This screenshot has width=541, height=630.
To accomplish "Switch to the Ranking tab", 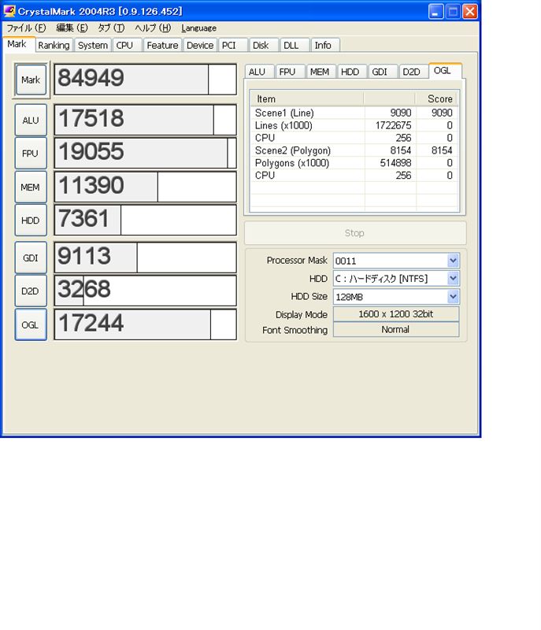I will [x=54, y=45].
